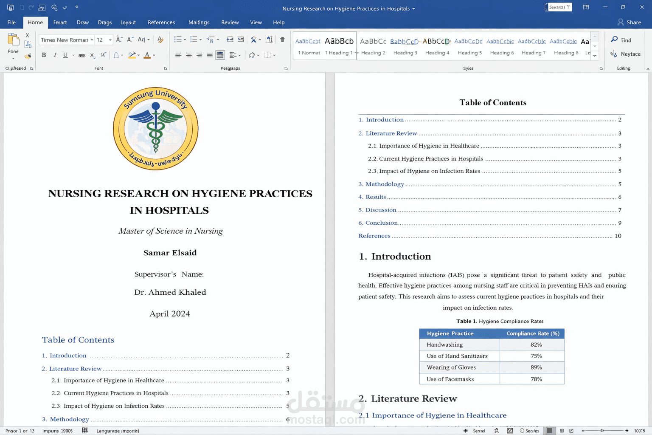Apply subscript formatting

[x=93, y=55]
